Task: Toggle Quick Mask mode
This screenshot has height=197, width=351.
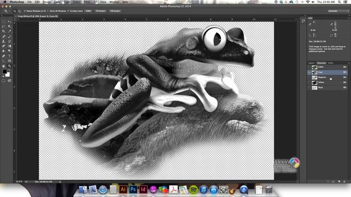Action: tap(3, 80)
